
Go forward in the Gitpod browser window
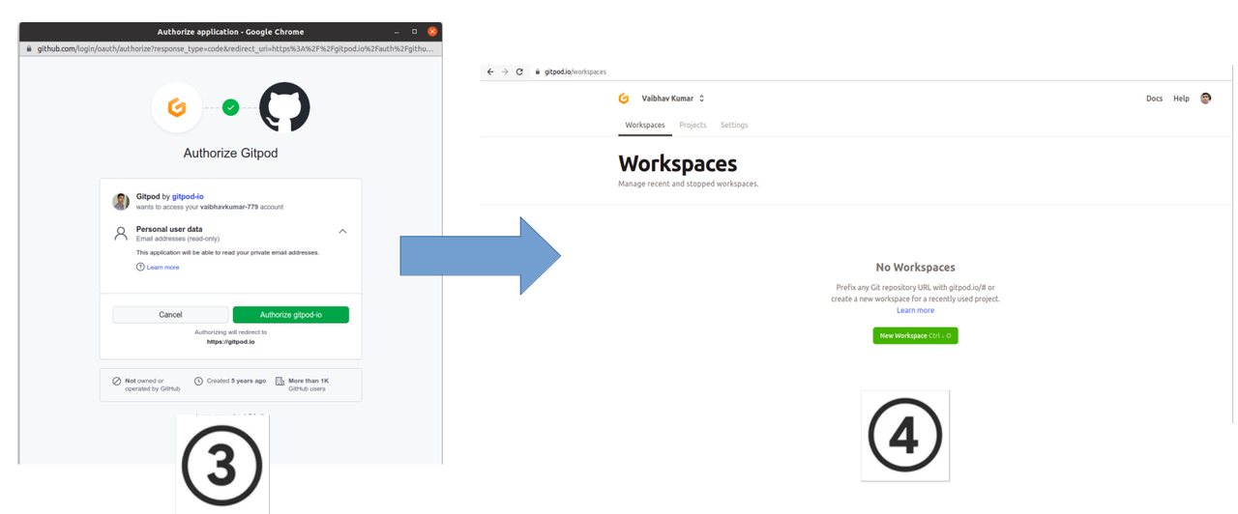505,71
